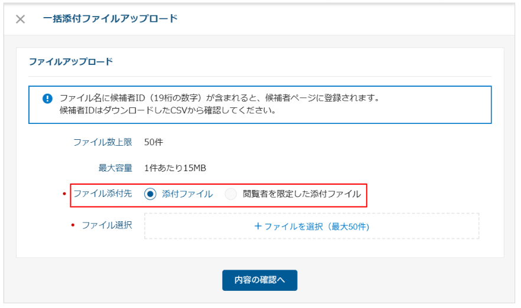
Task: Click the 最大容量 field label
Action: click(115, 168)
